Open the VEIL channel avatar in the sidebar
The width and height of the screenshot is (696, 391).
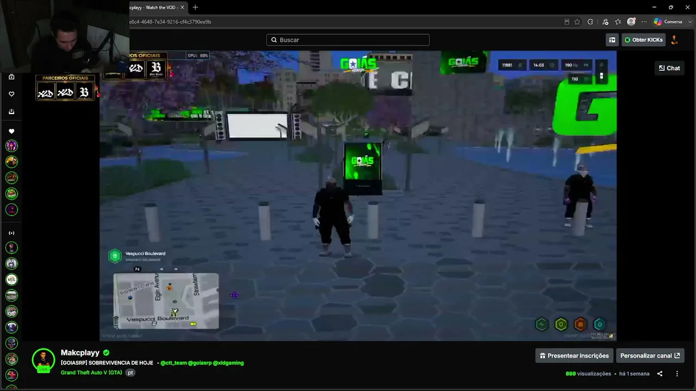point(11,279)
